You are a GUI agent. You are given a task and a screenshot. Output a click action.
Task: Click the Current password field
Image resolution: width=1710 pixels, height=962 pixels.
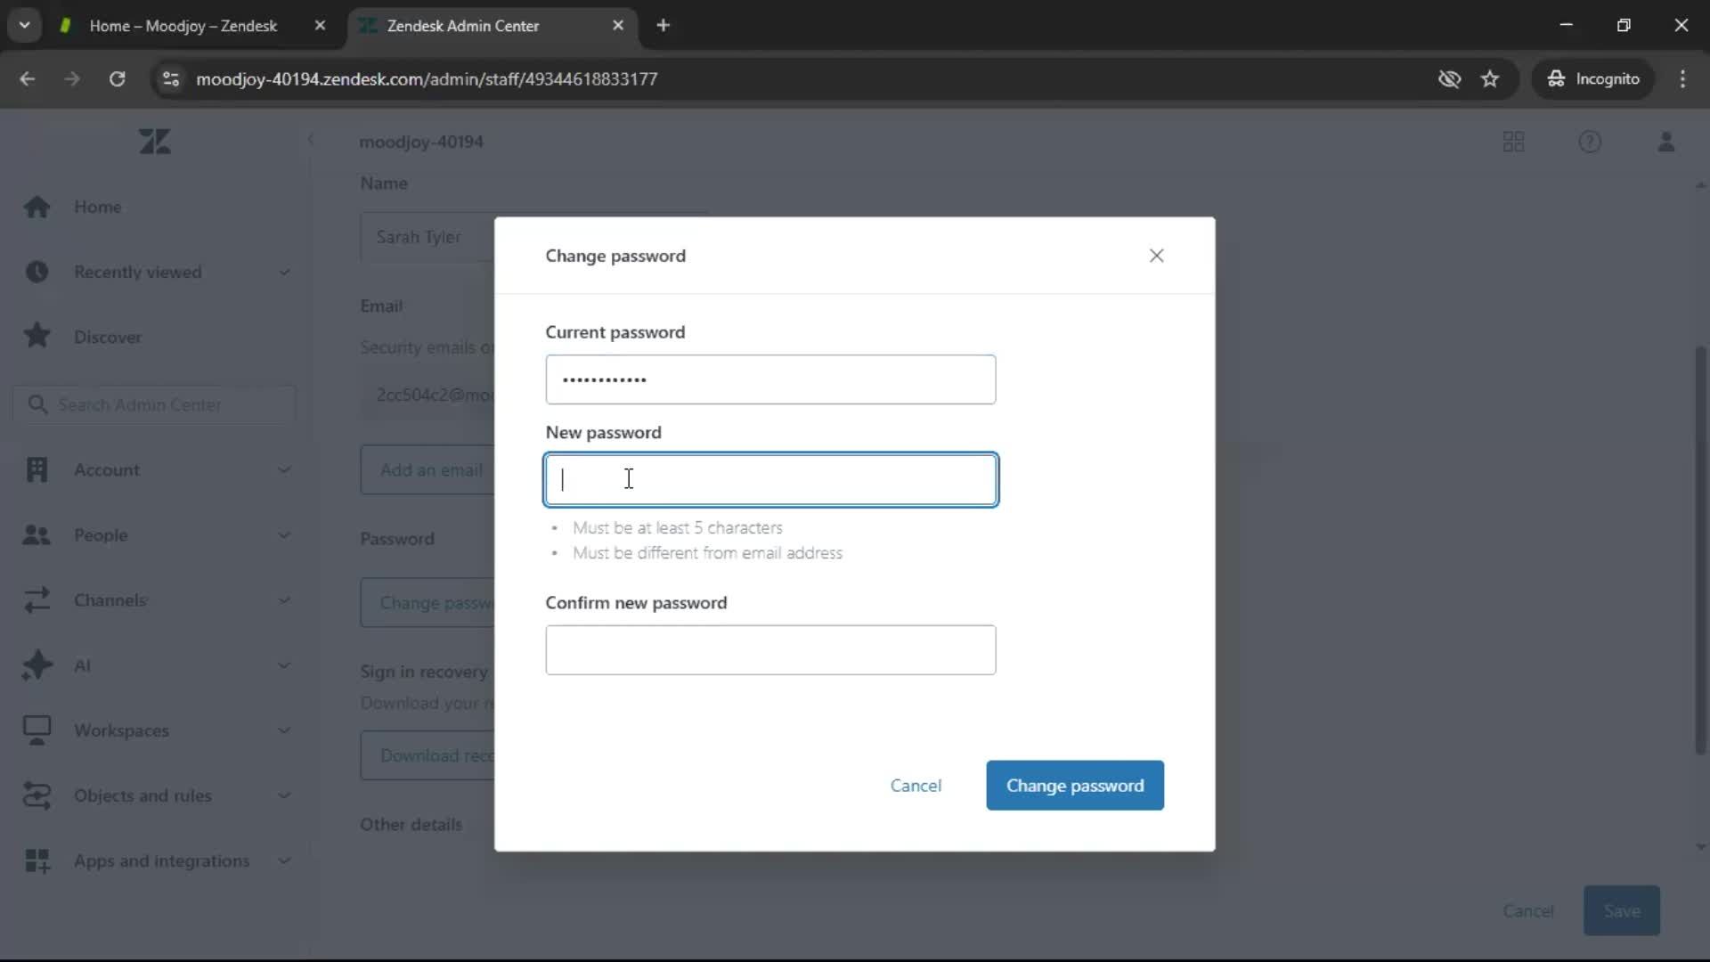770,379
